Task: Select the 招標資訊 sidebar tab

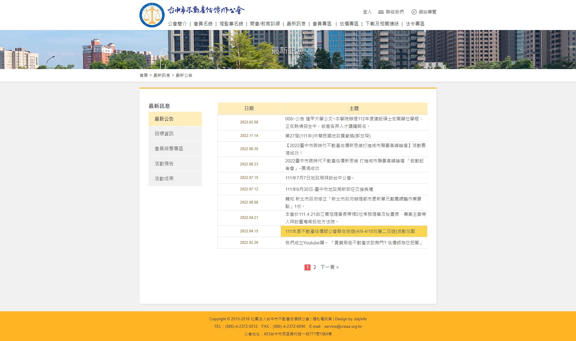Action: click(164, 134)
